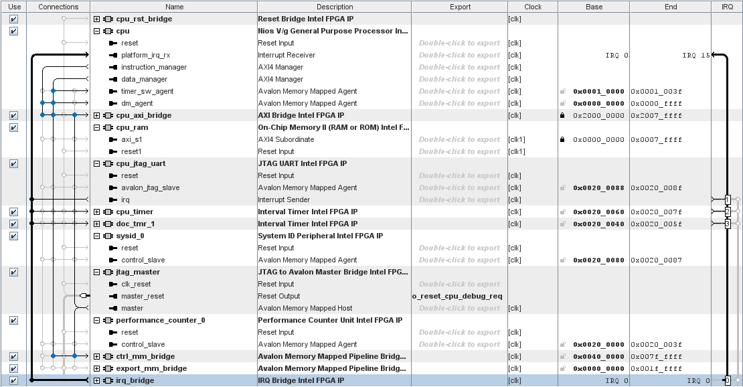
Task: Click 'Double-click to export' for platform_irq_rx
Action: [459, 56]
